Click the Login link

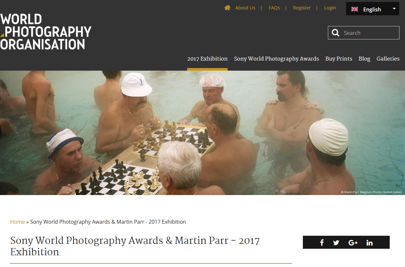tap(330, 8)
